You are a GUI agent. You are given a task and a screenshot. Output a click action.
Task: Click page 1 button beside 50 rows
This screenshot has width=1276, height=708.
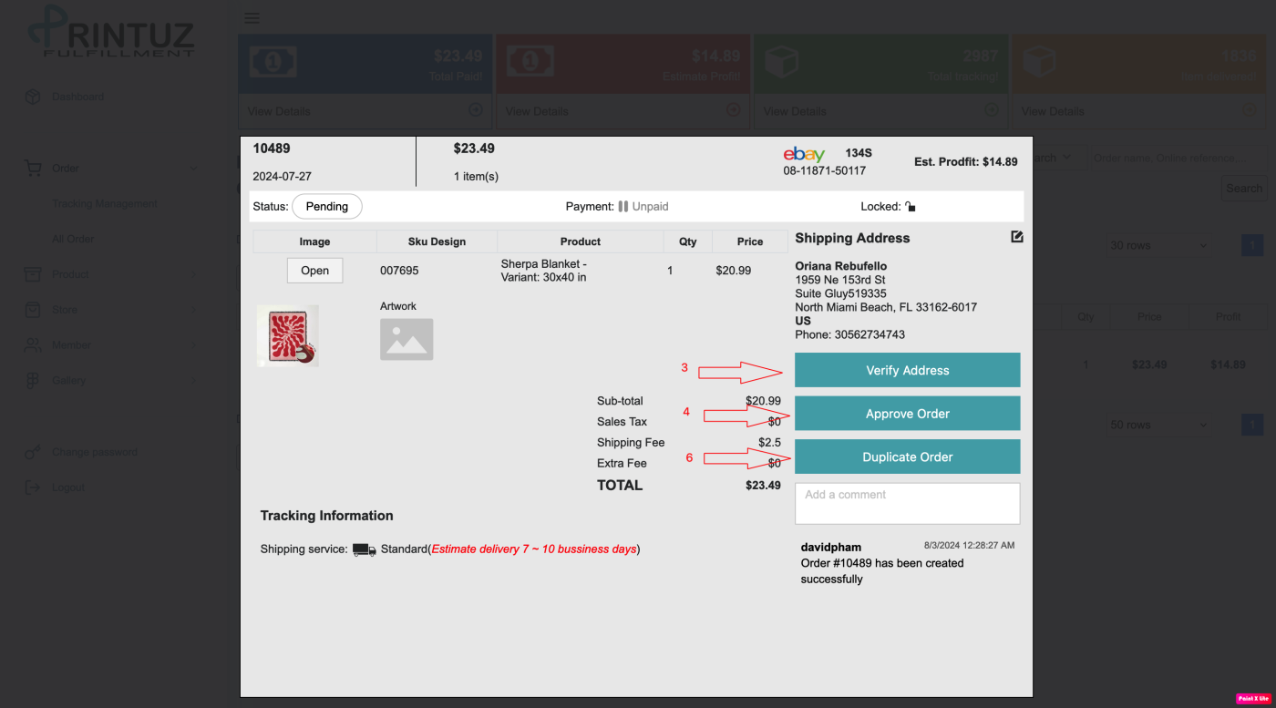[1253, 425]
